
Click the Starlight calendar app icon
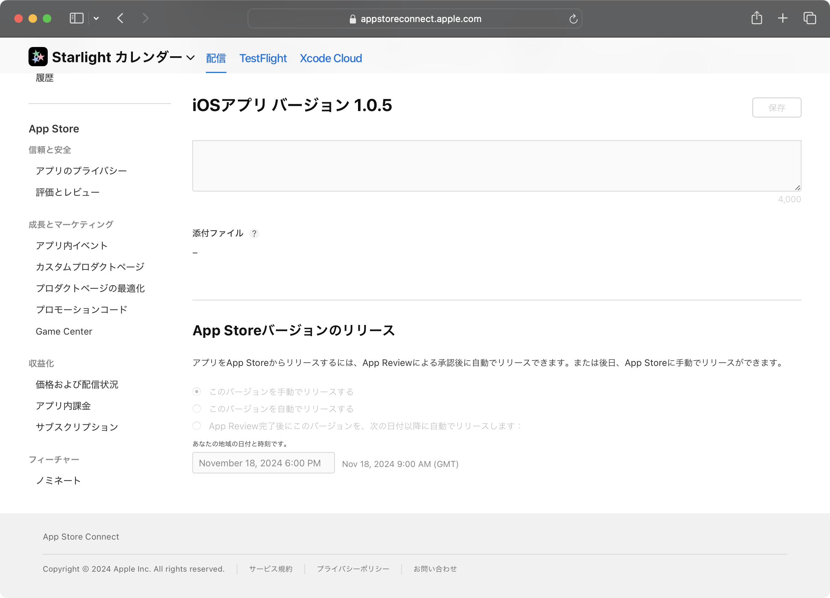click(38, 57)
